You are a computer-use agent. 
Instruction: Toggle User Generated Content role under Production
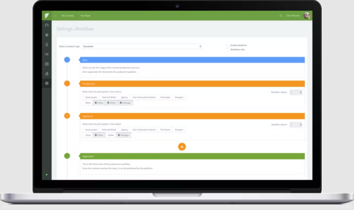point(144,98)
